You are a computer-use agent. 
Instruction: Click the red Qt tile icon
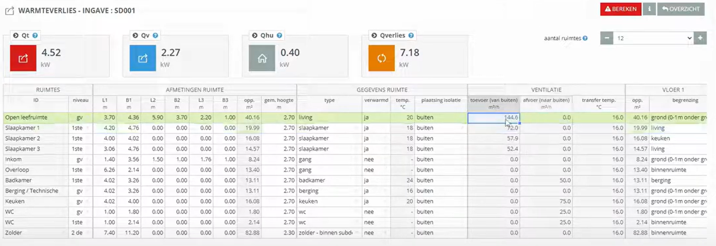coord(23,58)
